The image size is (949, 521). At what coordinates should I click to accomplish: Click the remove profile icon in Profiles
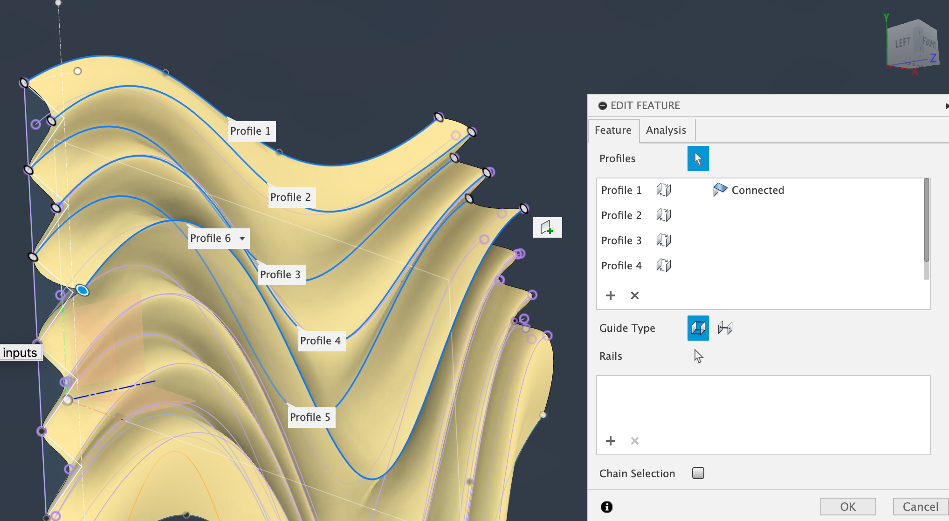pyautogui.click(x=635, y=295)
